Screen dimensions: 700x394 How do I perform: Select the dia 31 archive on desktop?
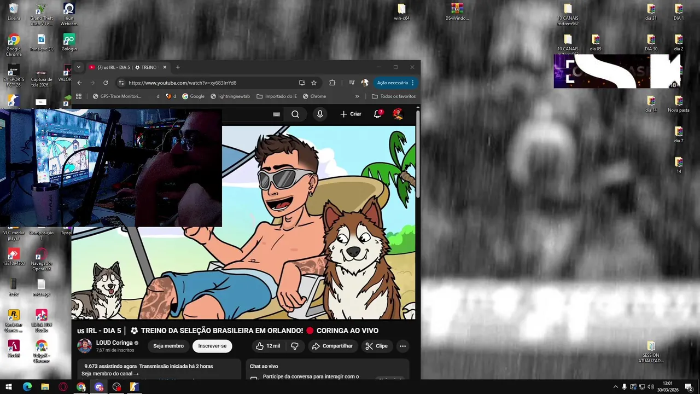pyautogui.click(x=651, y=12)
